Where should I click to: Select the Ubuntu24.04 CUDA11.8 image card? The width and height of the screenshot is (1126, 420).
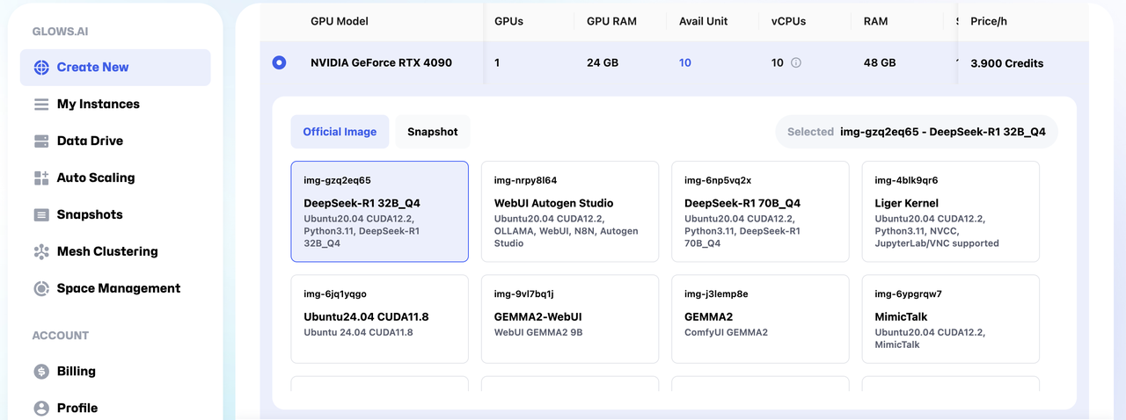(380, 319)
